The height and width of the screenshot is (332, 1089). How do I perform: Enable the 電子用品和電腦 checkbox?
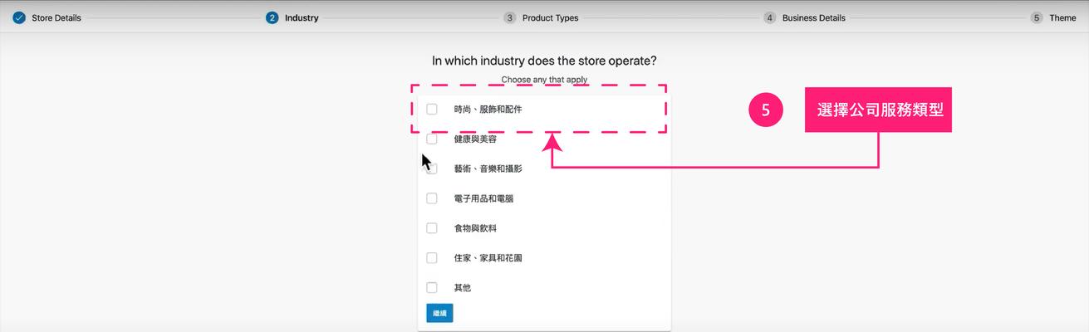tap(432, 198)
